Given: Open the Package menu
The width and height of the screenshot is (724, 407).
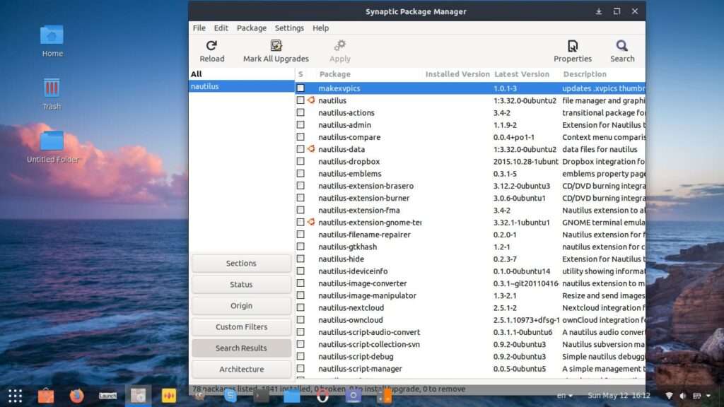Looking at the screenshot, I should pyautogui.click(x=252, y=28).
